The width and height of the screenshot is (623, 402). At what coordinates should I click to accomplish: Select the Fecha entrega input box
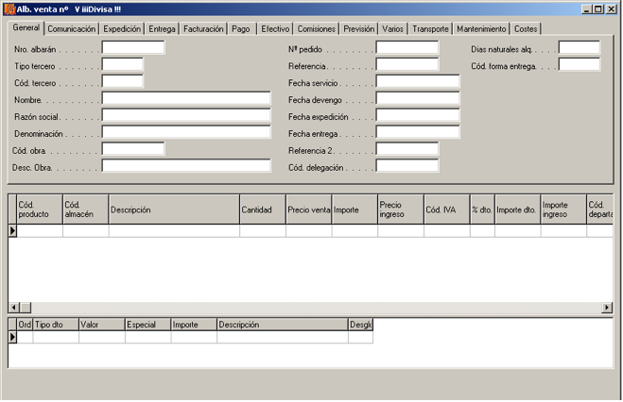(417, 133)
